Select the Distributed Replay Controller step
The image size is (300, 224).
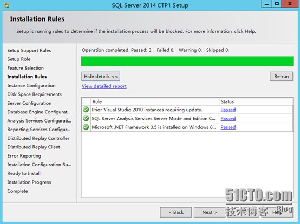click(38, 138)
